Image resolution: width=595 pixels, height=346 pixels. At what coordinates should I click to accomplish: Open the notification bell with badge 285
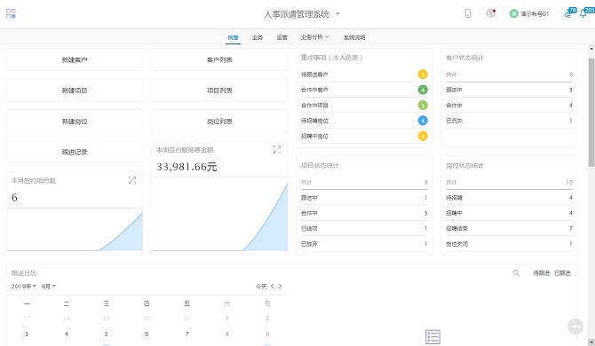coord(587,12)
